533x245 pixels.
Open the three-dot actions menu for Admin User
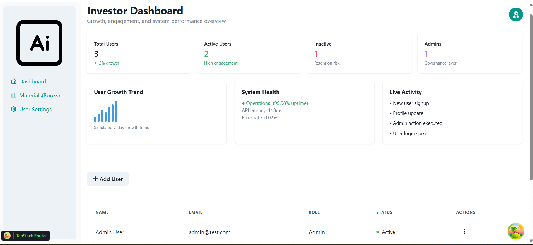point(464,232)
